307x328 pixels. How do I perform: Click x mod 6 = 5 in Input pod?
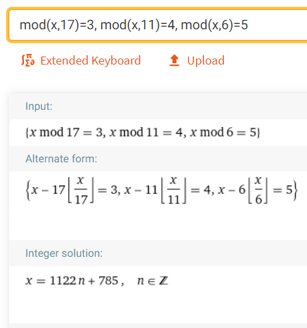(x=223, y=132)
